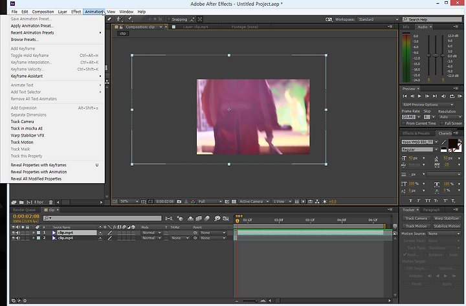Toggle the transparency grid icon
The image size is (466, 306).
click(x=234, y=201)
